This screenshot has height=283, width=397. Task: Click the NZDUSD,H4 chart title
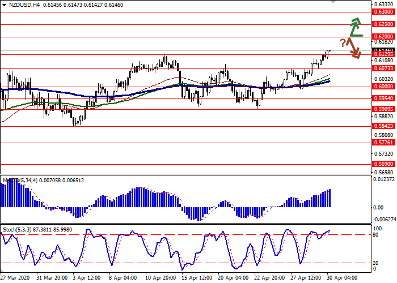tap(24, 5)
